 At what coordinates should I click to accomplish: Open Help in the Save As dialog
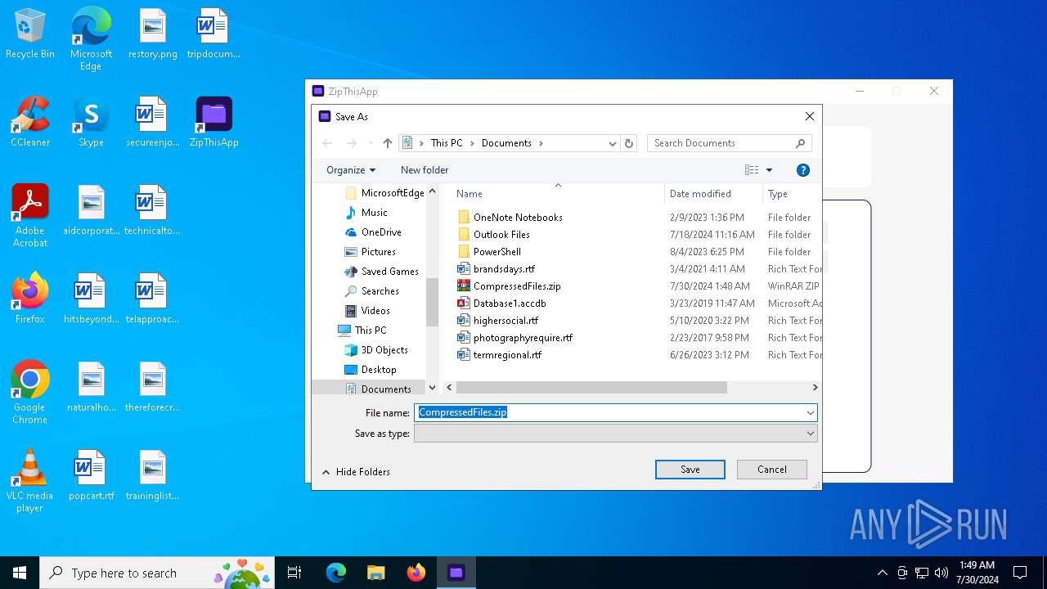click(x=803, y=170)
